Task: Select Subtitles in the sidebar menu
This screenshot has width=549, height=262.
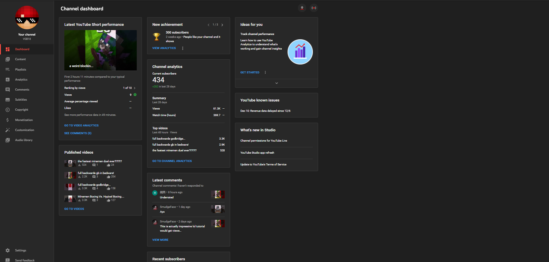Action: pos(27,100)
